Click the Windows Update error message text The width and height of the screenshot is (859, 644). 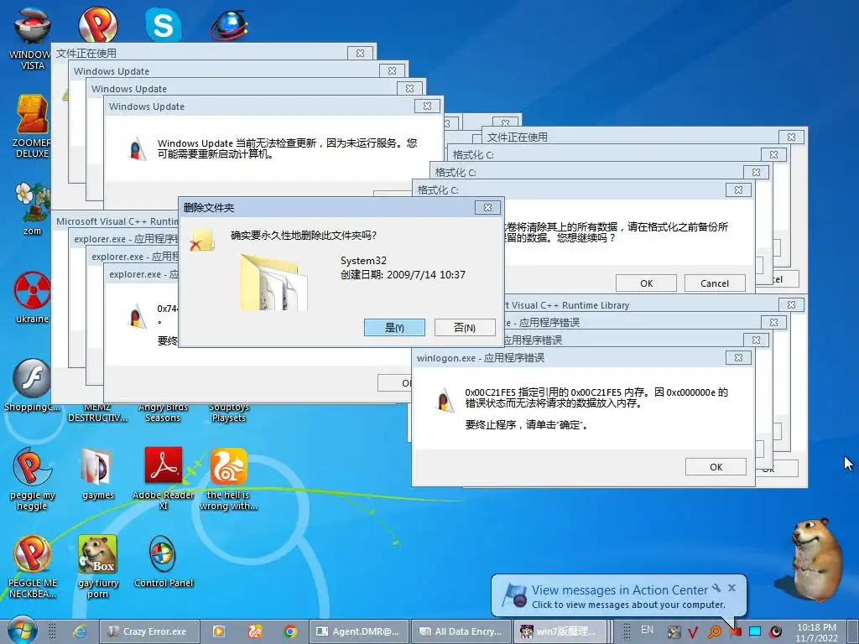point(287,148)
